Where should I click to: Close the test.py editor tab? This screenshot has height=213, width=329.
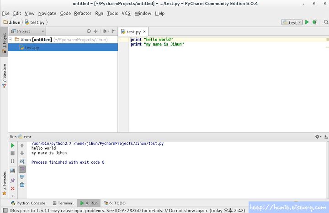coord(144,31)
